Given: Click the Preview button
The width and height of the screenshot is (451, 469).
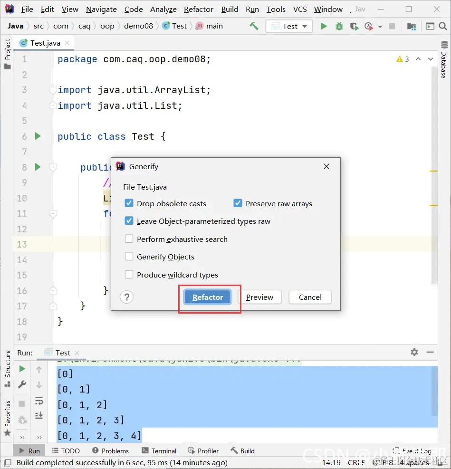Looking at the screenshot, I should (259, 297).
